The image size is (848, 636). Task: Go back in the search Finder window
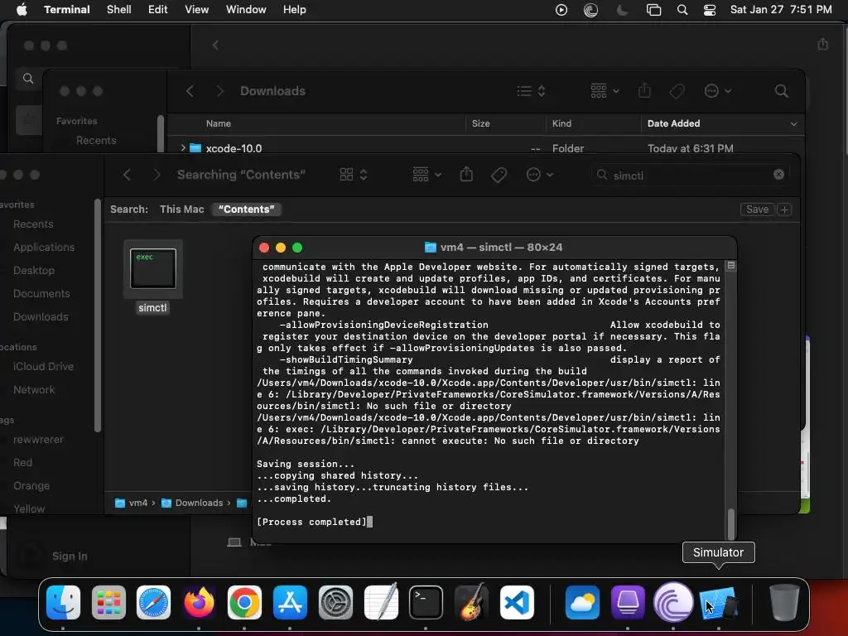(127, 175)
